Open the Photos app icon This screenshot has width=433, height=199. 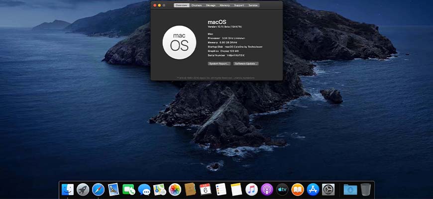(175, 190)
